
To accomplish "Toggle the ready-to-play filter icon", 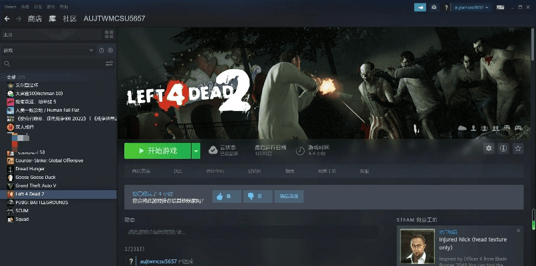I will pos(110,50).
